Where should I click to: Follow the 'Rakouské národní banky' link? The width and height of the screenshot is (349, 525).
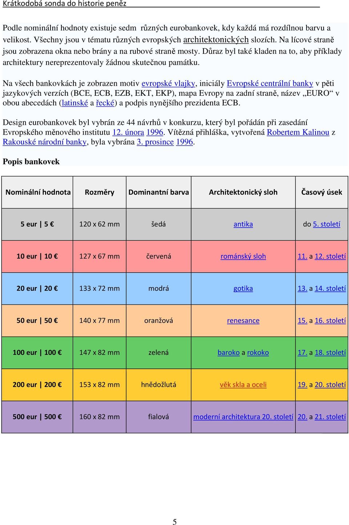(x=45, y=142)
